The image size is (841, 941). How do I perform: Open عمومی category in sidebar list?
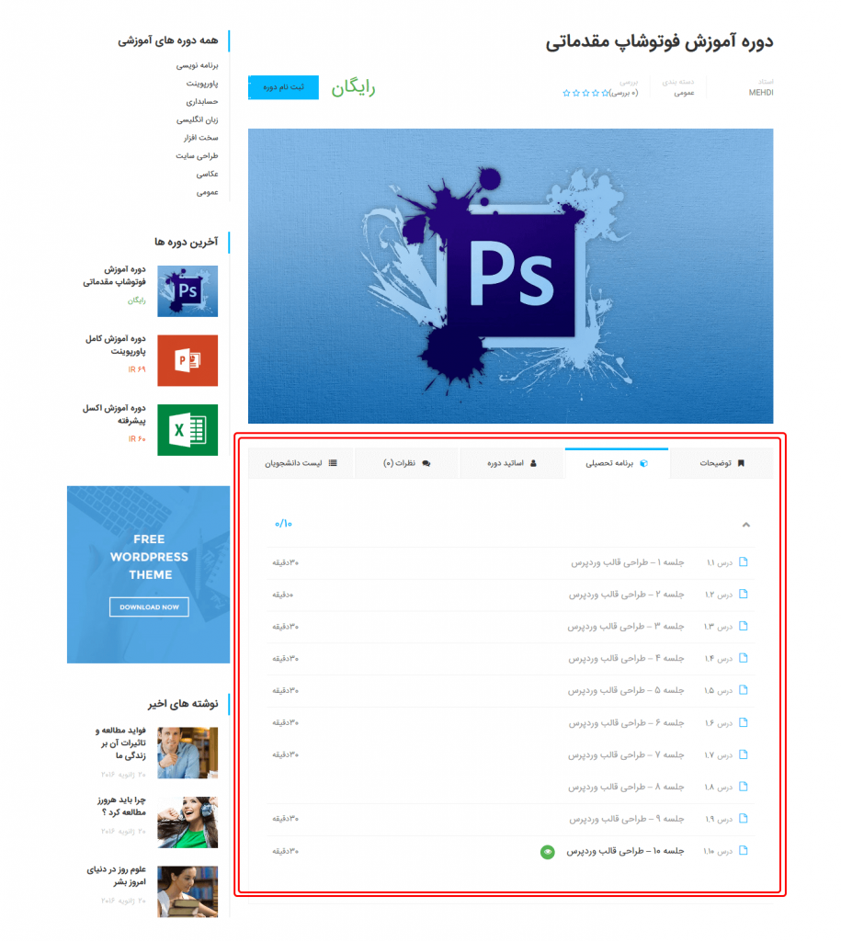[207, 192]
